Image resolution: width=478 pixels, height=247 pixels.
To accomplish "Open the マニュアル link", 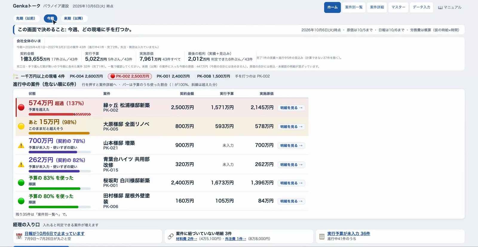I will point(450,7).
